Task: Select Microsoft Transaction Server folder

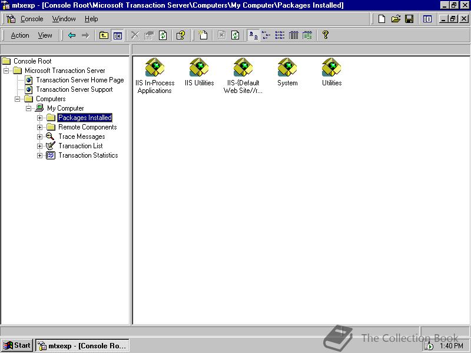Action: (x=65, y=71)
